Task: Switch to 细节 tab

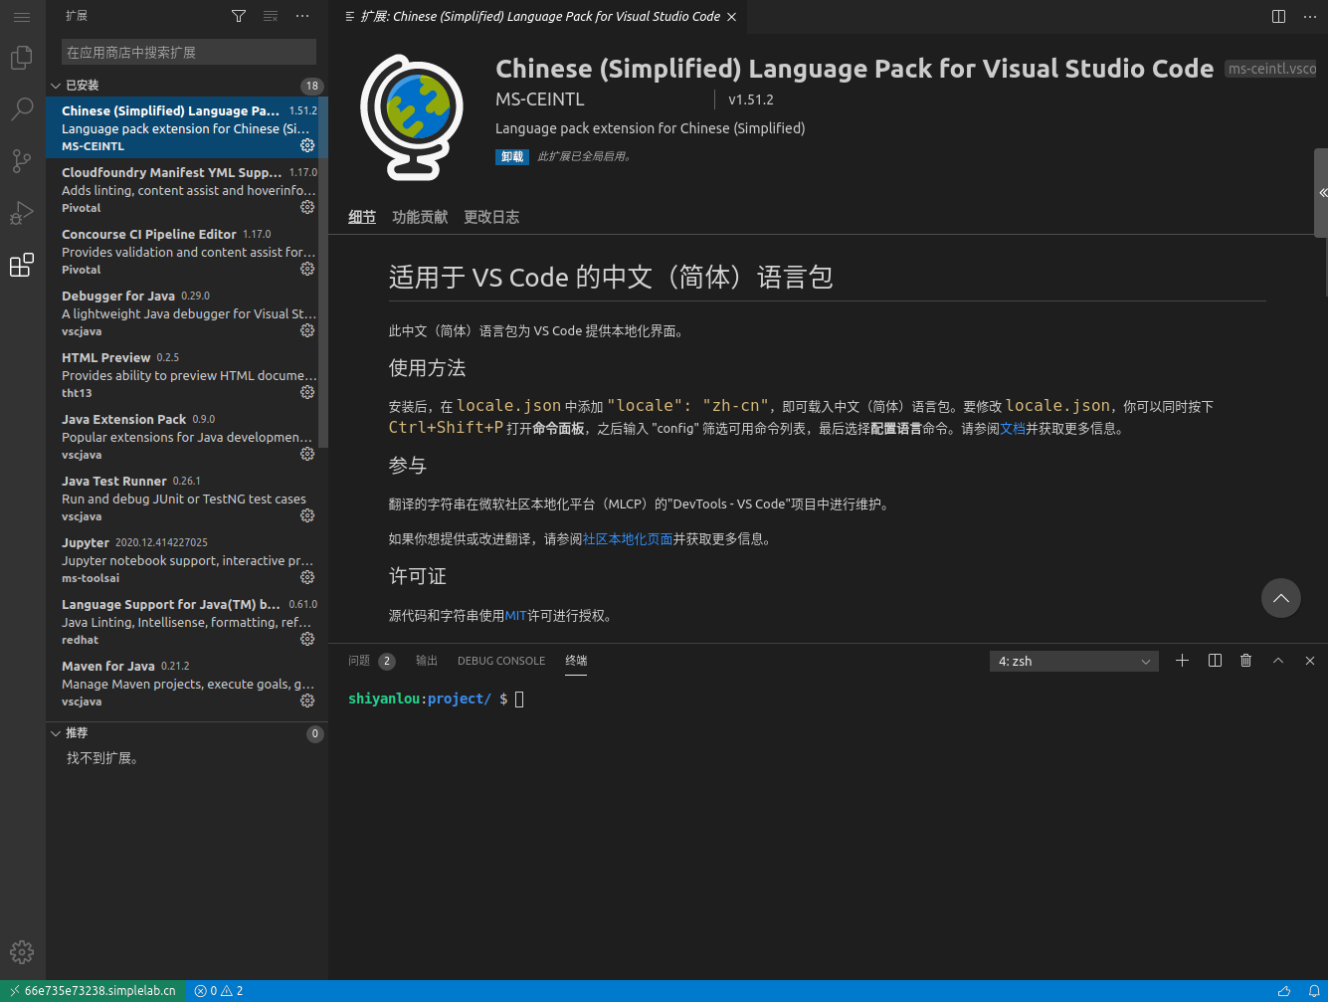Action: pyautogui.click(x=362, y=217)
